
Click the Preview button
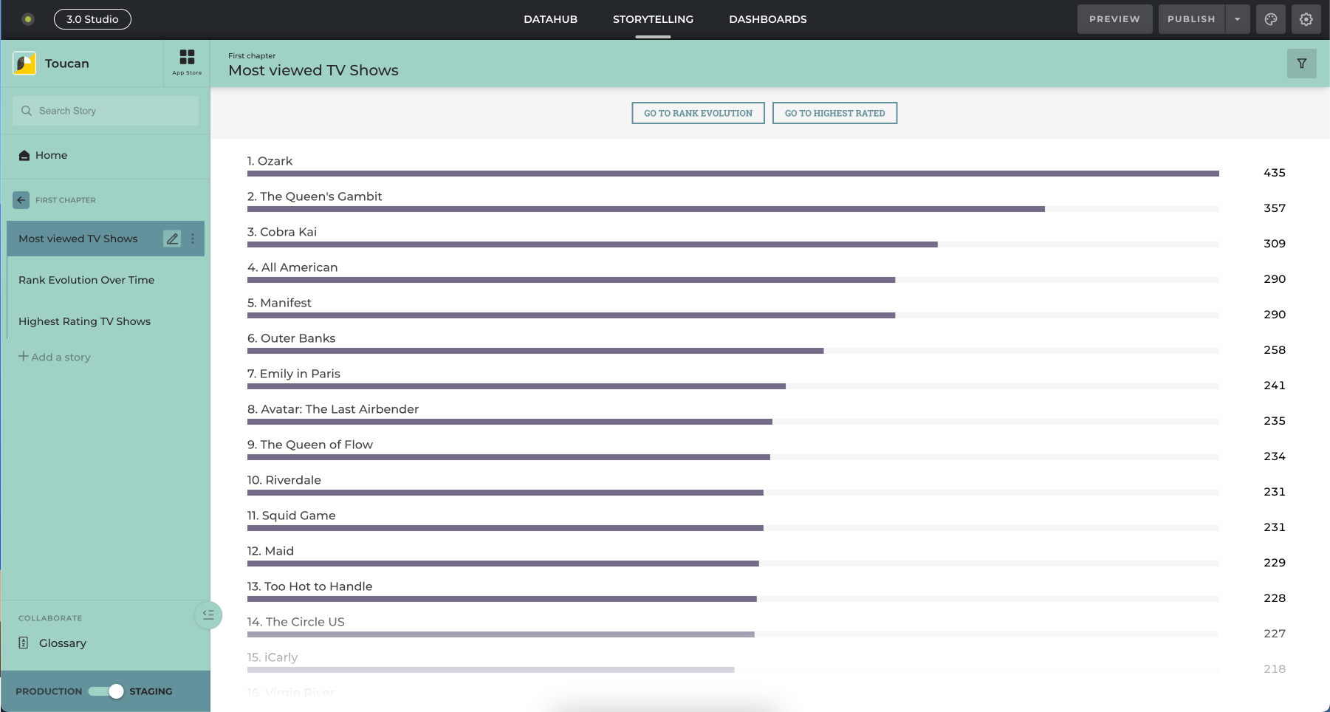(1114, 19)
